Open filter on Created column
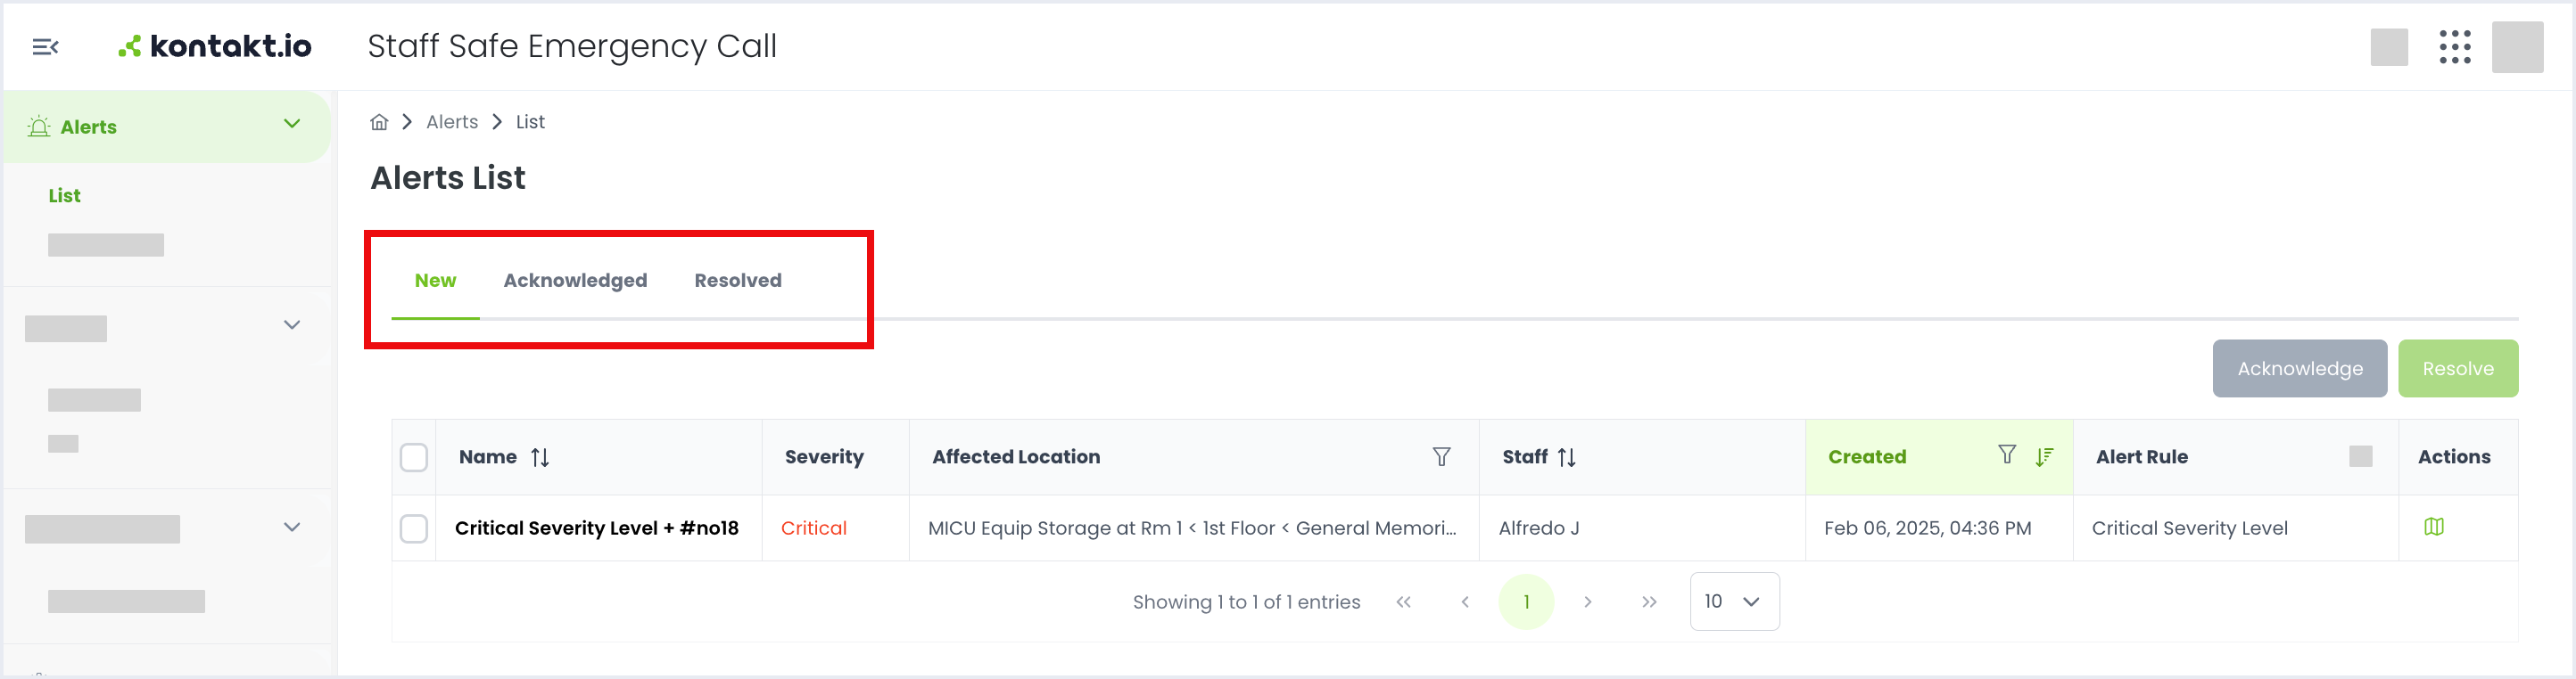The width and height of the screenshot is (2576, 679). (x=2006, y=454)
